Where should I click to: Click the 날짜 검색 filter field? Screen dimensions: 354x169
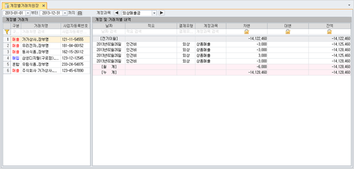tap(109, 32)
